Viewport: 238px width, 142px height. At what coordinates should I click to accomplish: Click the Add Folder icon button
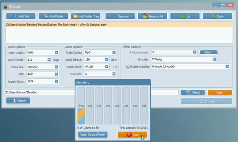46,16
